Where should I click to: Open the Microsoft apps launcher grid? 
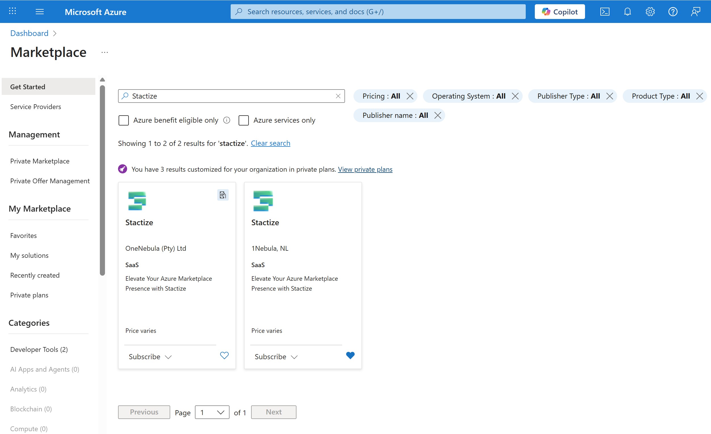12,12
